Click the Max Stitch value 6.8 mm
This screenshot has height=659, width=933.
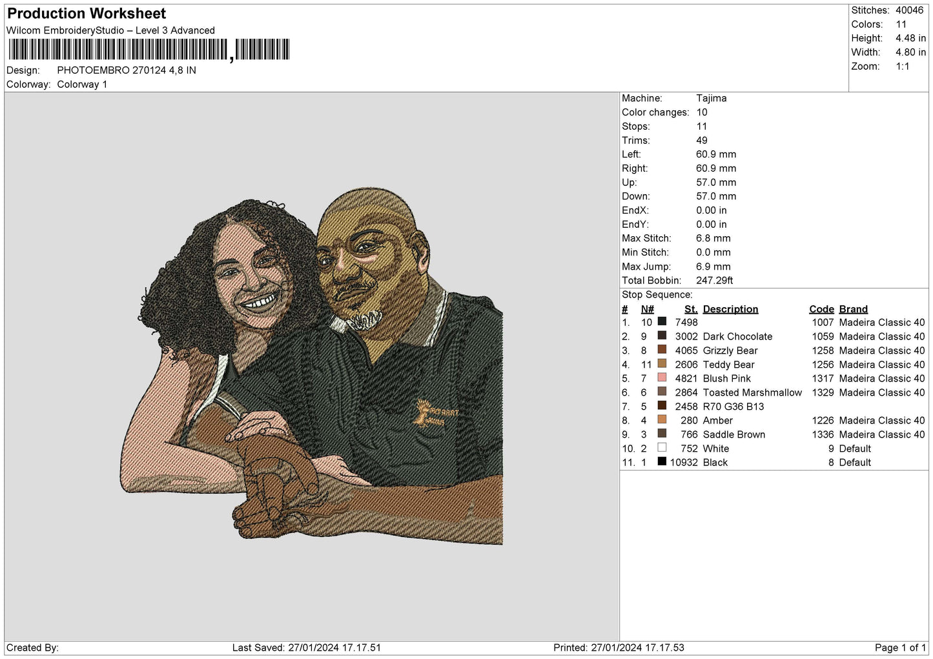point(713,238)
